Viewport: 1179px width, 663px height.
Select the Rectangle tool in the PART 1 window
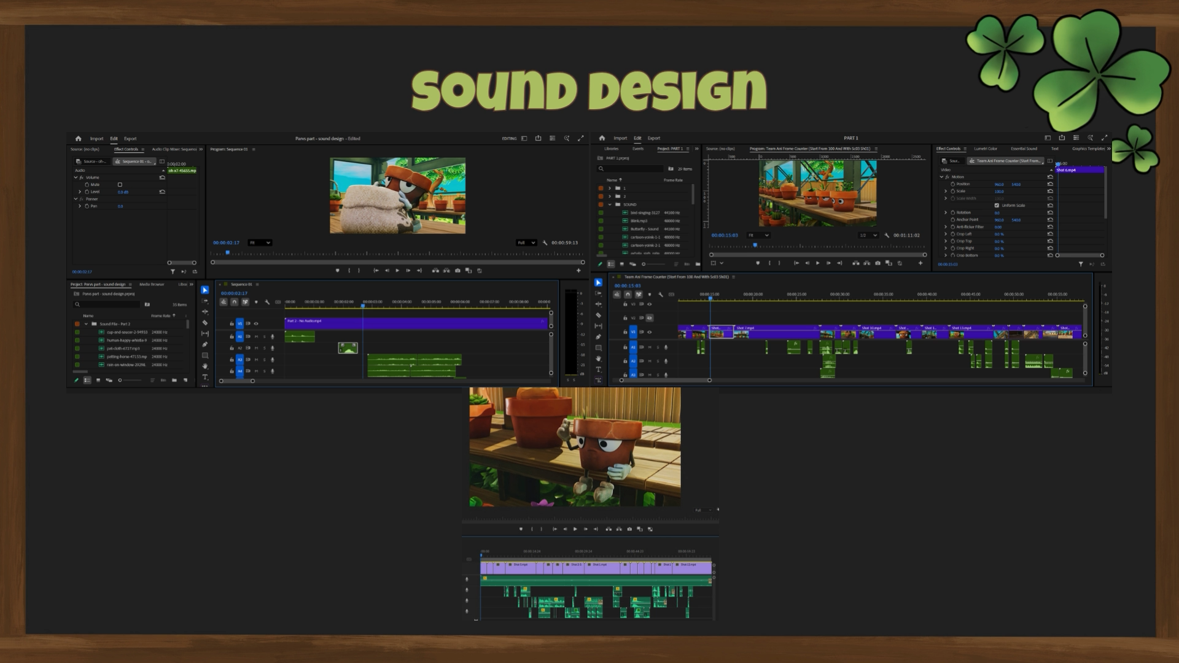pyautogui.click(x=599, y=347)
